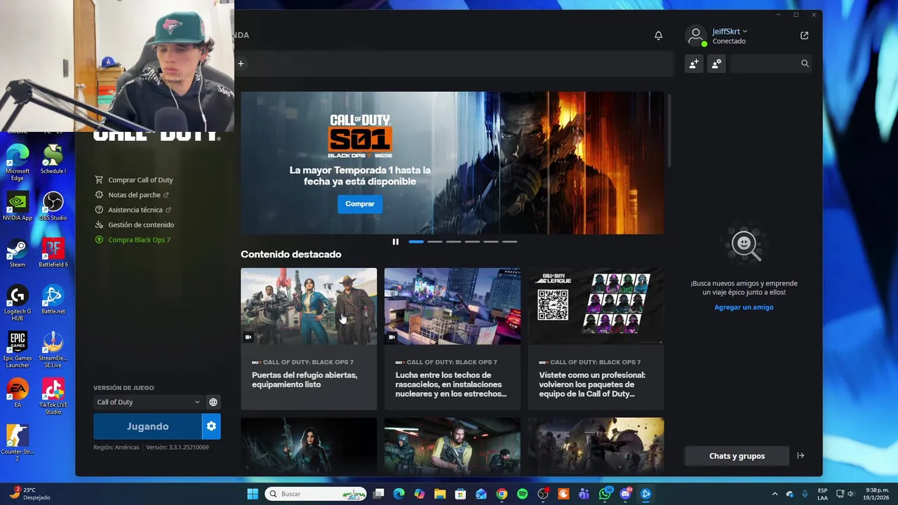This screenshot has height=505, width=898.
Task: Open Task View on the taskbar
Action: pyautogui.click(x=378, y=494)
